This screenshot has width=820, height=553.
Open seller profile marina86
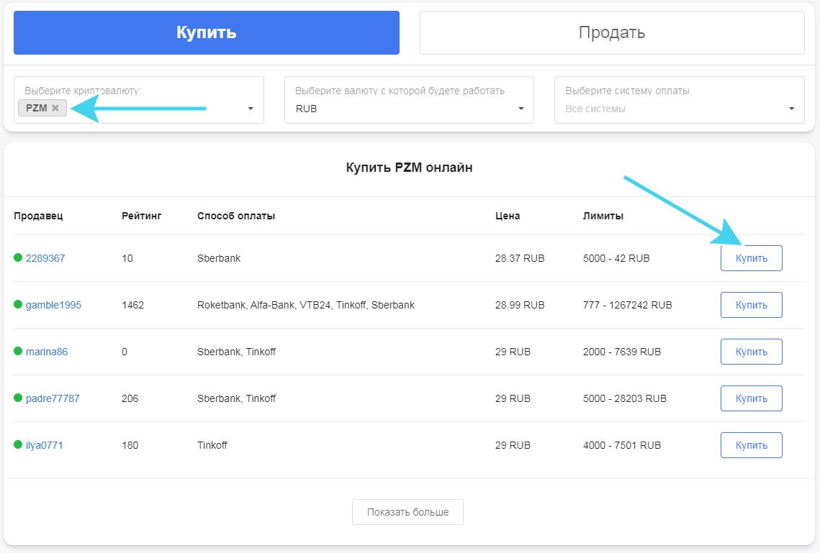tap(47, 352)
